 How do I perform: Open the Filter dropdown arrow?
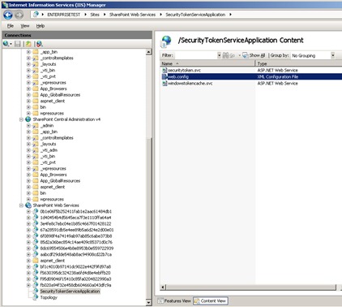point(219,55)
